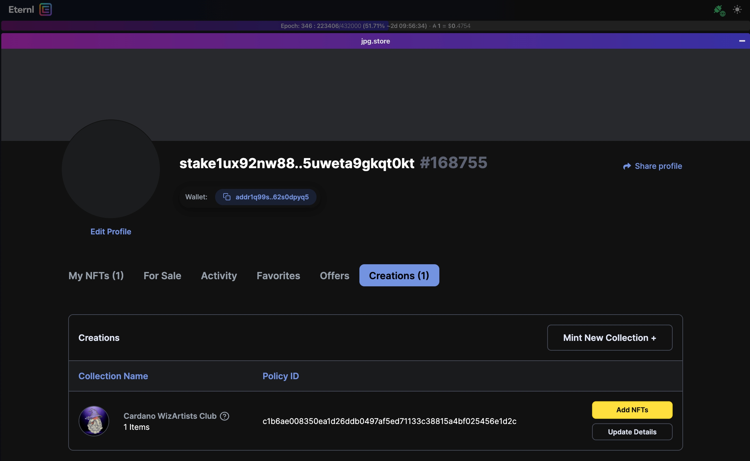Select the Favorites tab

[x=278, y=276]
